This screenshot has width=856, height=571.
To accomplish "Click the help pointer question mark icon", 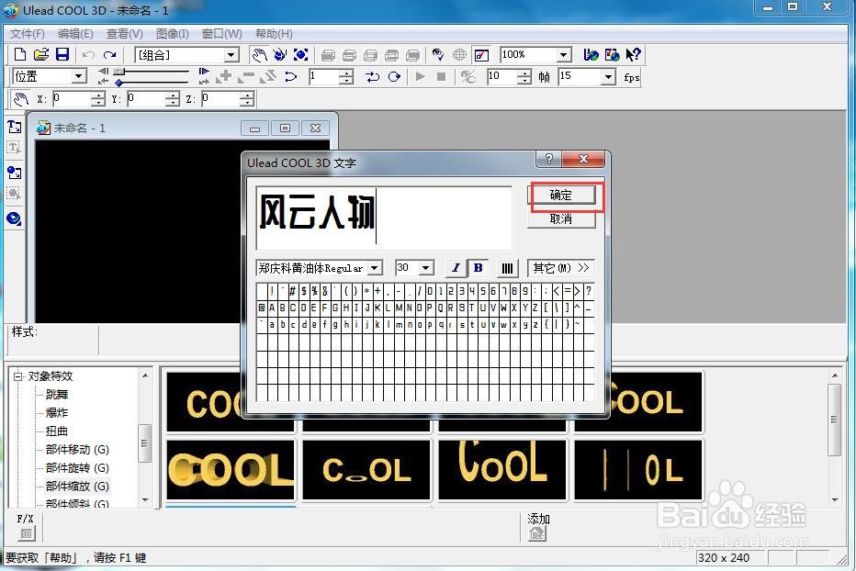I will (x=633, y=54).
